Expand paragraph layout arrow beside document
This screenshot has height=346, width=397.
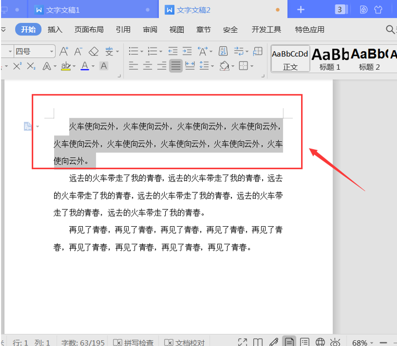[38, 126]
